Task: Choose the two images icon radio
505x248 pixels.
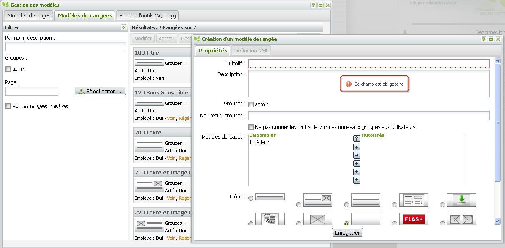Action: coord(442,223)
